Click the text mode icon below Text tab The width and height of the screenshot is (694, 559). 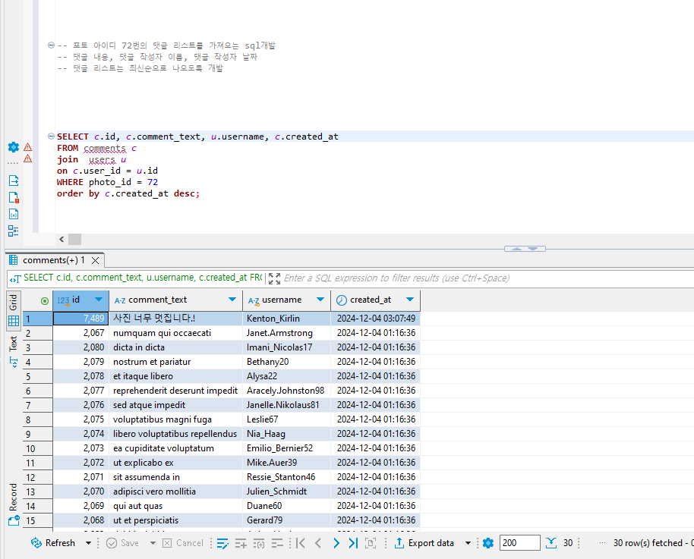click(13, 363)
